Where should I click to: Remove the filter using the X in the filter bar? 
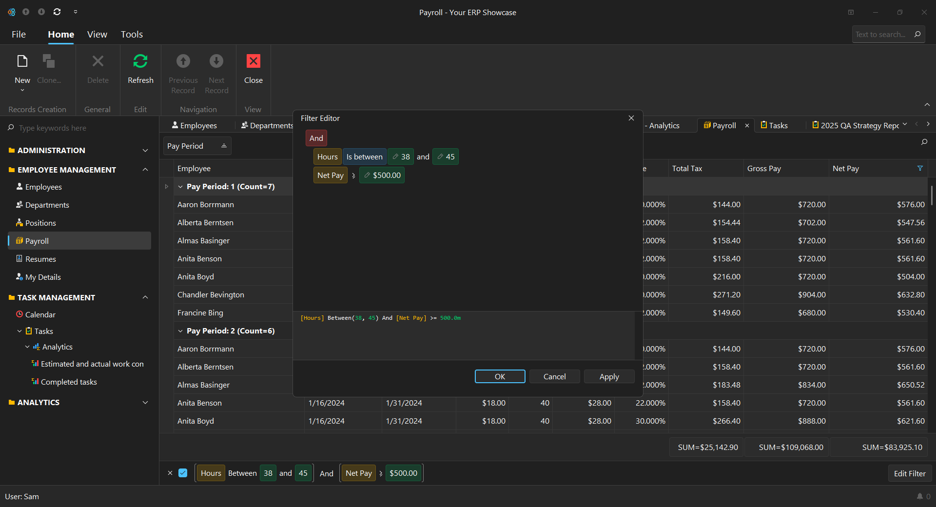[x=170, y=473]
